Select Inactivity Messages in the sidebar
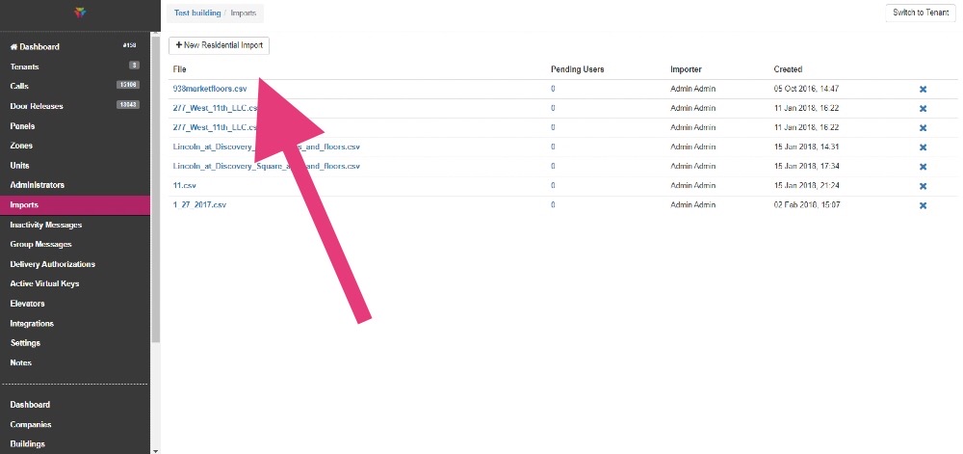Screen dimensions: 963x454 (45, 225)
